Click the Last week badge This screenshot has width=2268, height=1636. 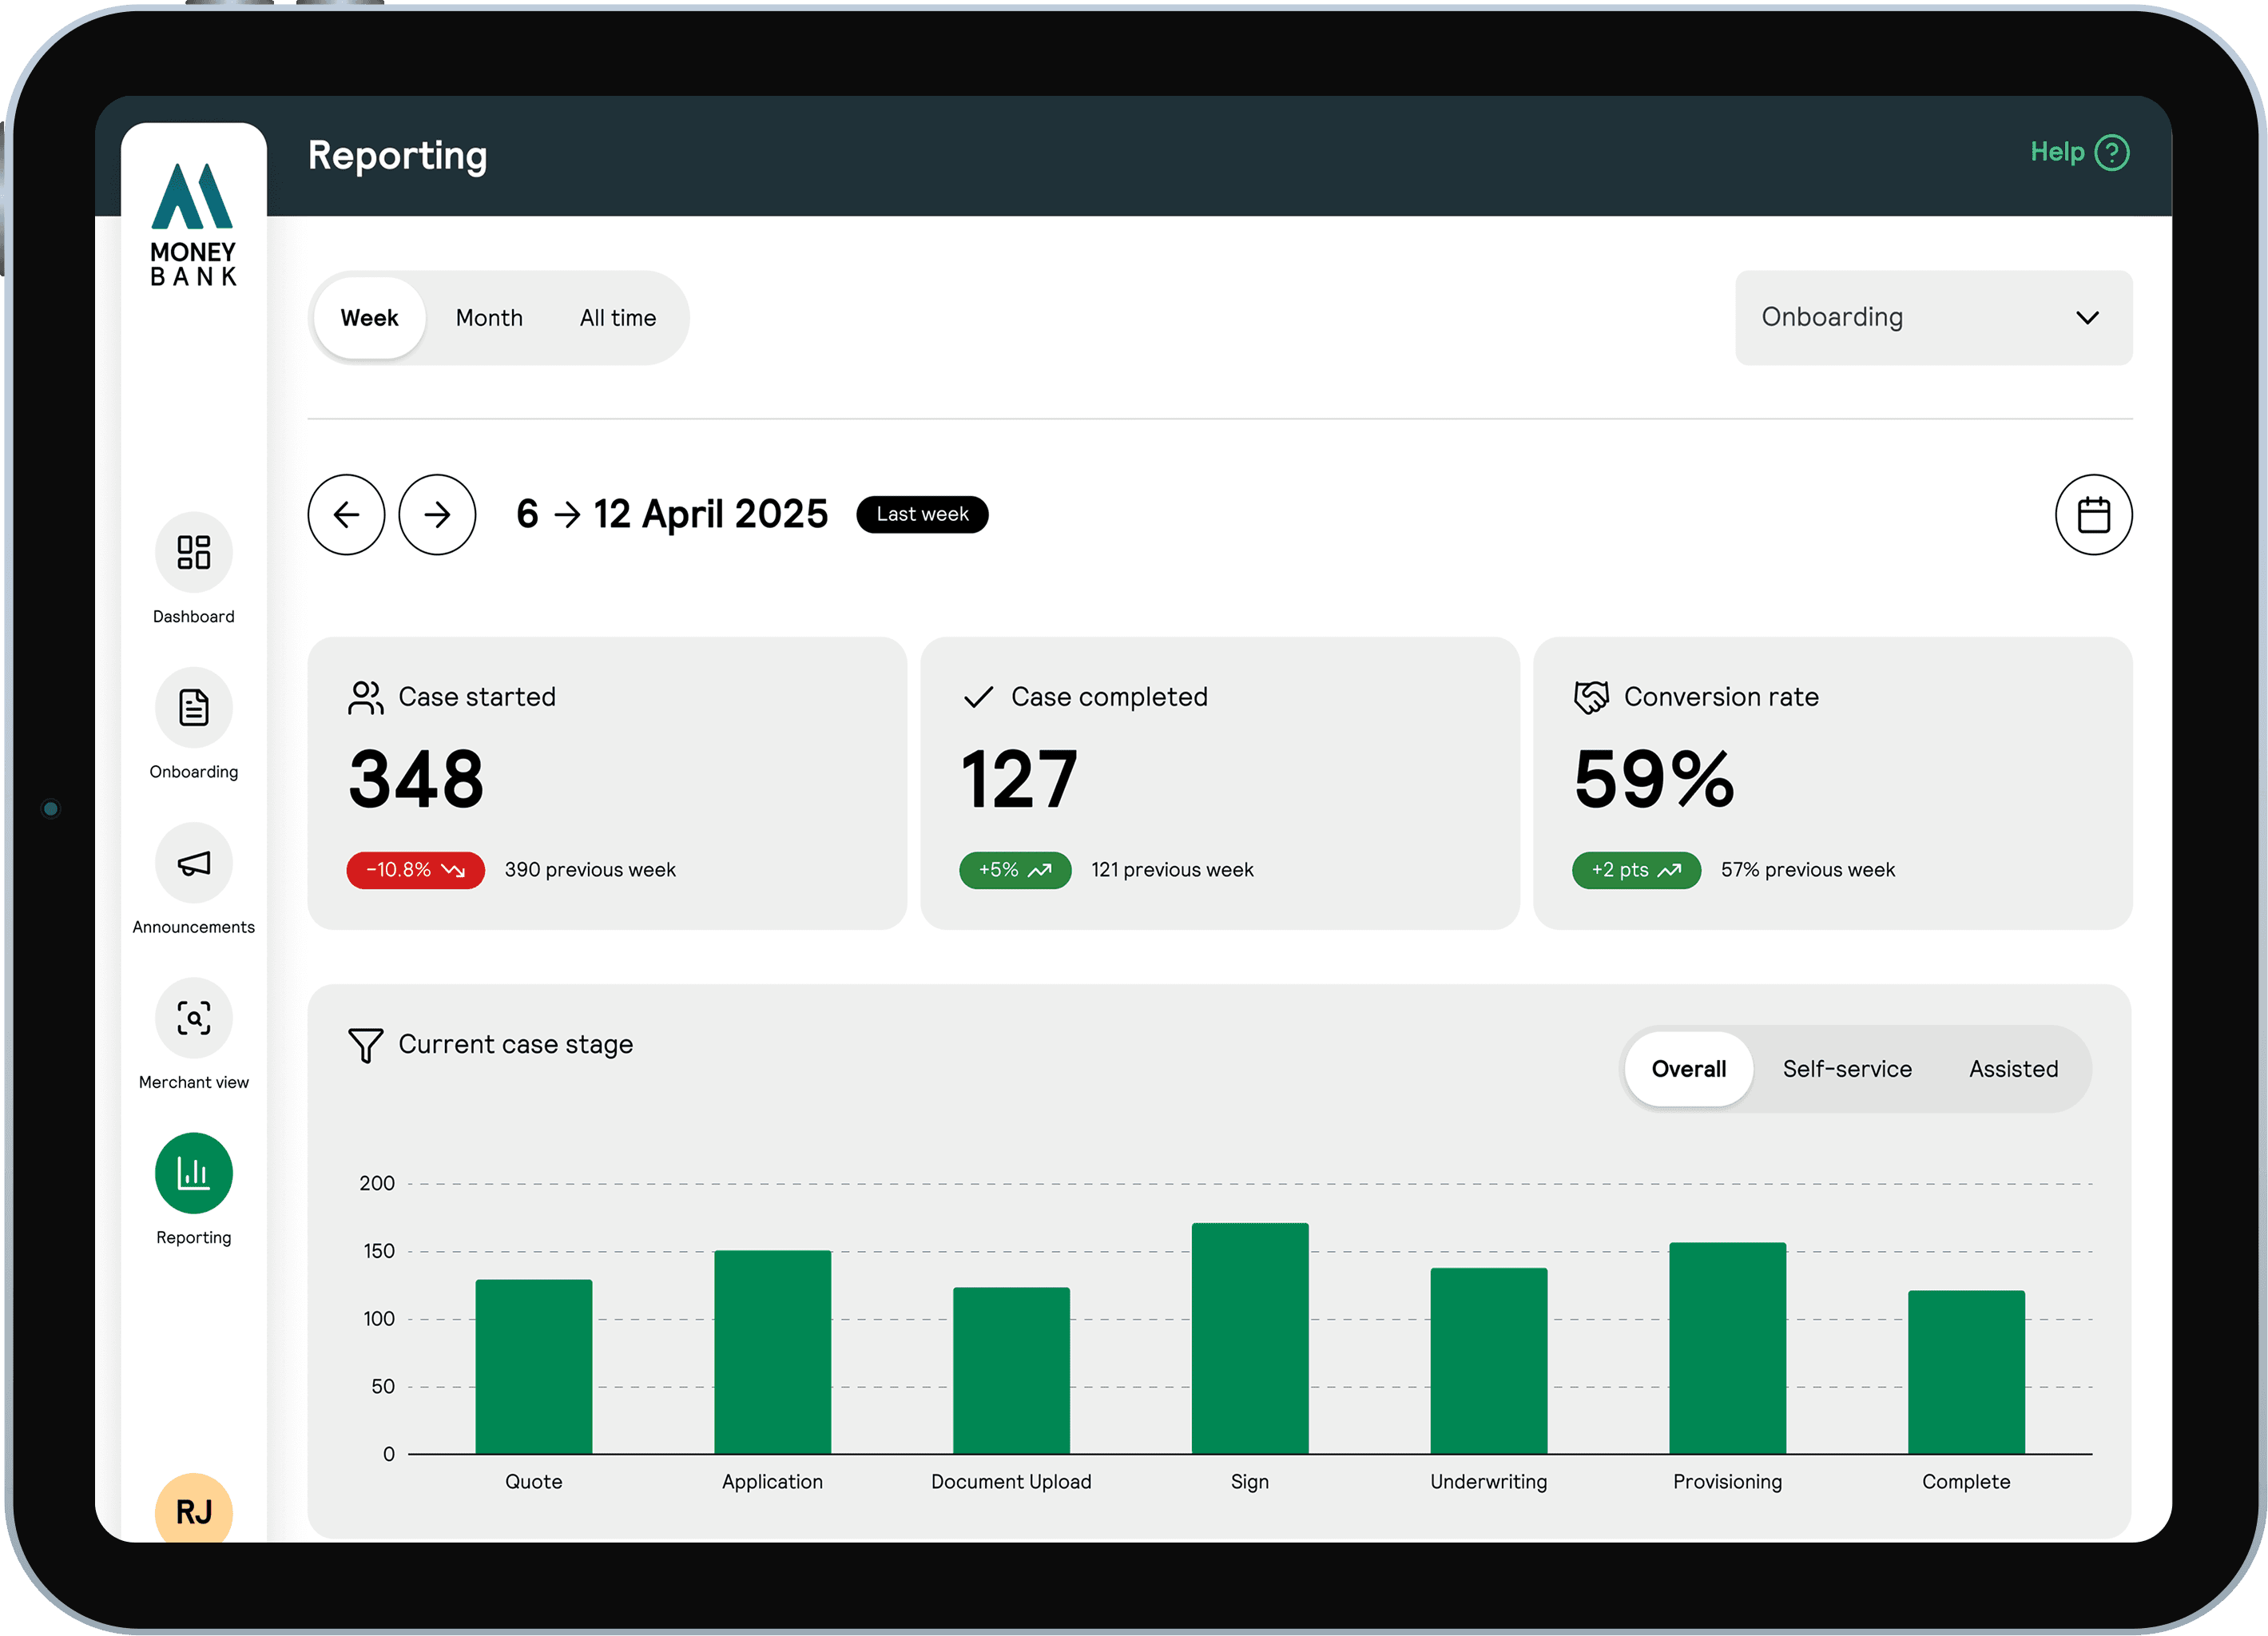[x=922, y=514]
